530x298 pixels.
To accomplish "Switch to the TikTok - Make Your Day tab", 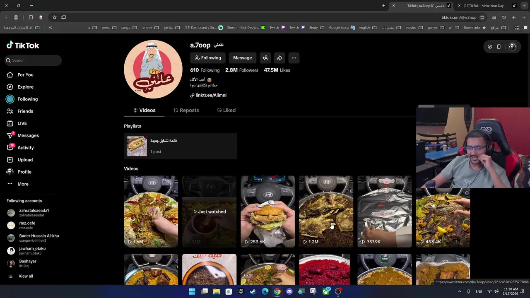I will point(487,6).
